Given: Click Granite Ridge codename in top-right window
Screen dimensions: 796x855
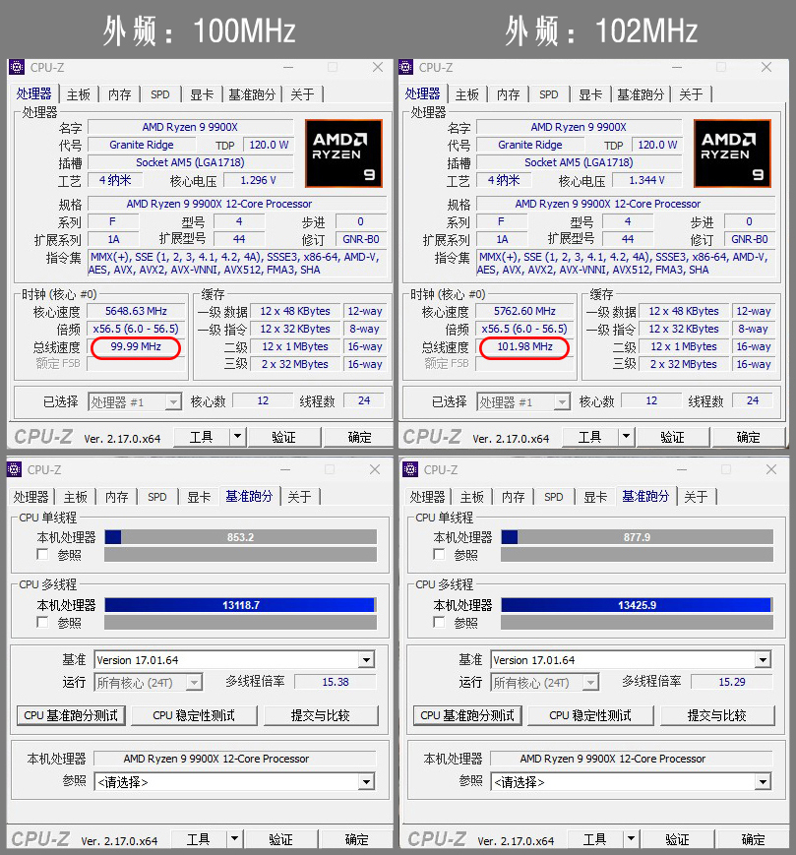Looking at the screenshot, I should point(530,145).
